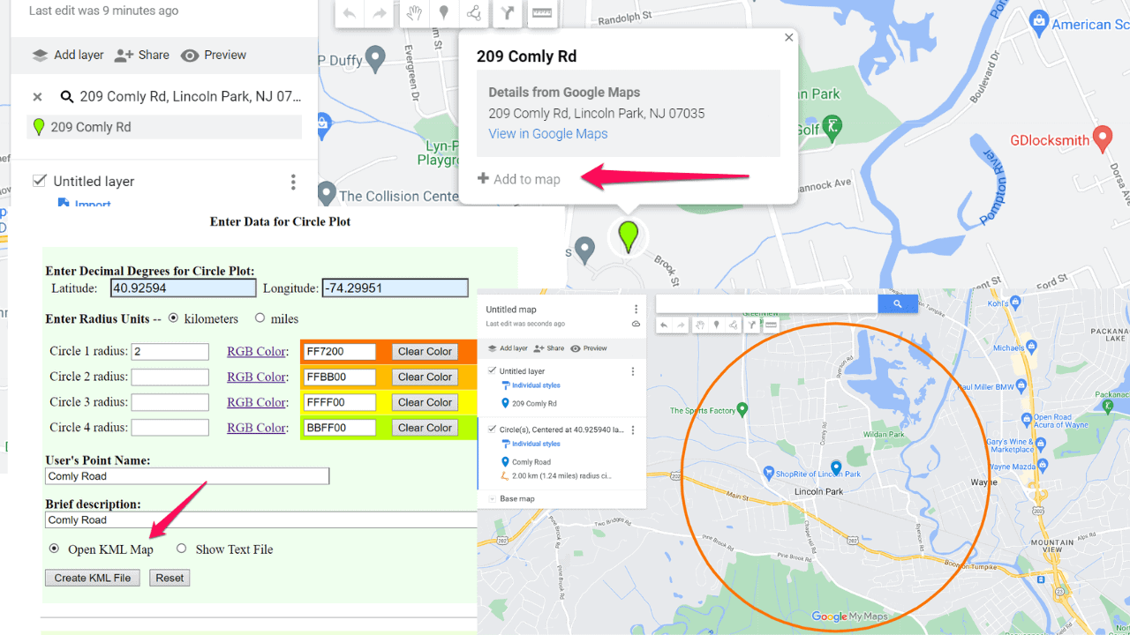Open the Untitled layer three-dot options menu
Viewport: 1130px width, 635px height.
click(293, 182)
